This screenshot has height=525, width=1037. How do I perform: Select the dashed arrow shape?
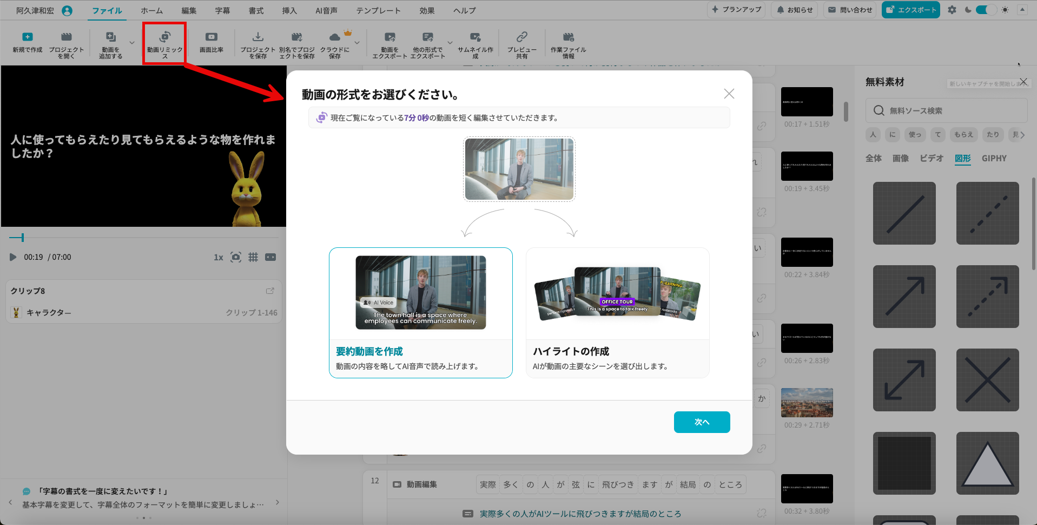point(987,297)
